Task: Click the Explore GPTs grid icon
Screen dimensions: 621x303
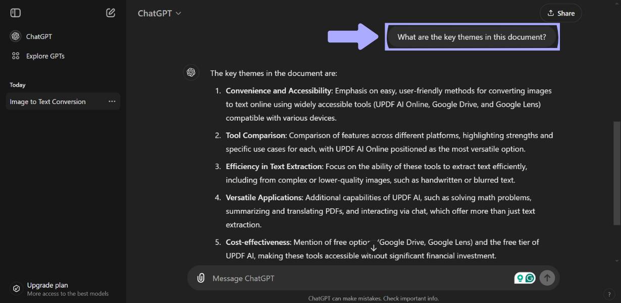Action: (x=16, y=56)
